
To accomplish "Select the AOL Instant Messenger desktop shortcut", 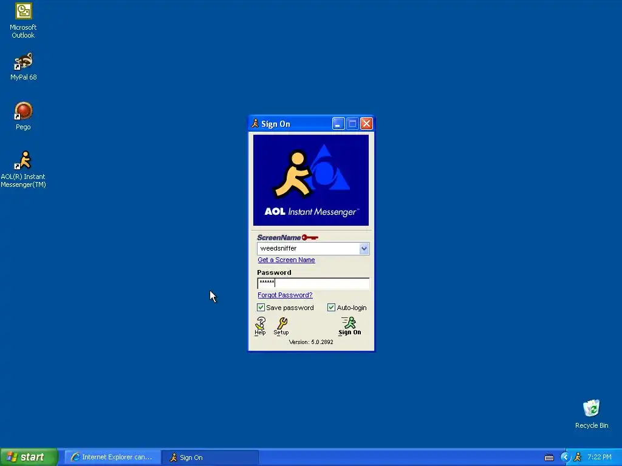I will [x=23, y=169].
